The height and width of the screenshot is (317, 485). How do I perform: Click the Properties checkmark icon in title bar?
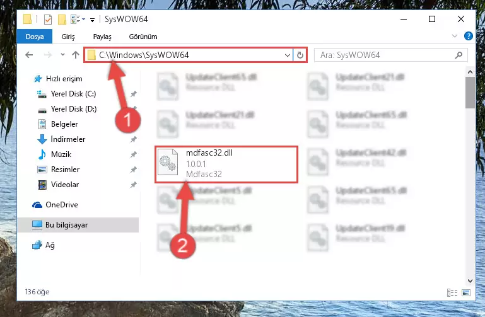[x=48, y=19]
